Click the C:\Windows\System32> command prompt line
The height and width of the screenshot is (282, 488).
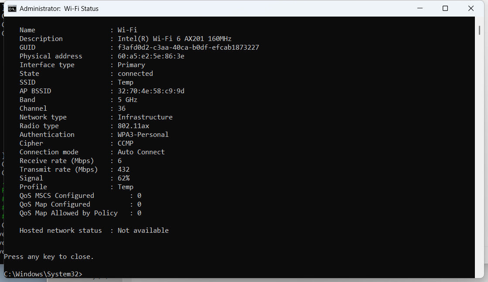tap(43, 274)
